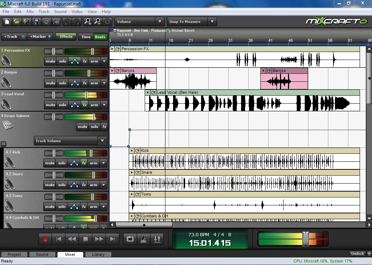Toggle automation on the Percussion FX track

click(x=75, y=61)
